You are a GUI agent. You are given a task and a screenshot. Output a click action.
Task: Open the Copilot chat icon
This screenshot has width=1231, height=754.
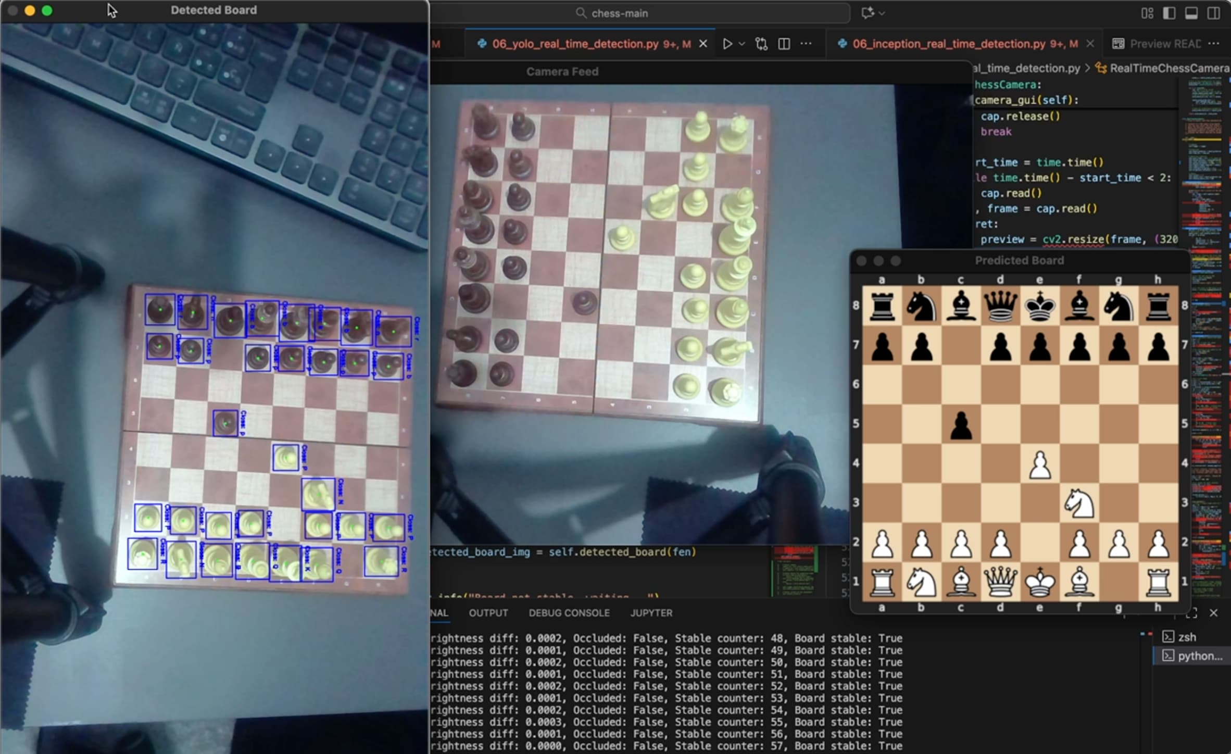click(867, 13)
